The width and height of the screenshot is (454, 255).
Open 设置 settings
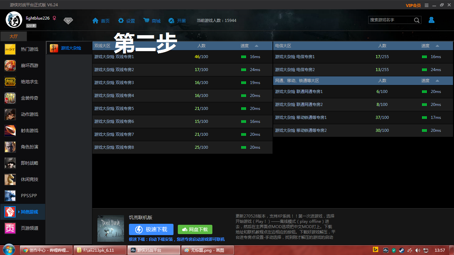[x=126, y=21]
